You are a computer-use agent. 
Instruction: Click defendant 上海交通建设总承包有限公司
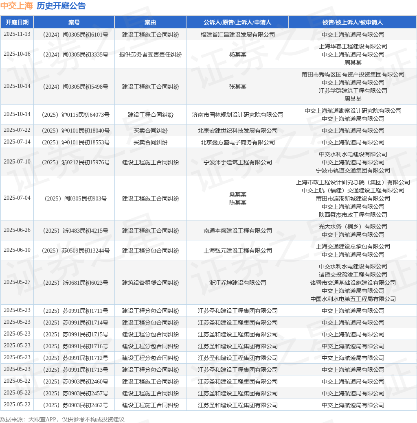pos(353,246)
